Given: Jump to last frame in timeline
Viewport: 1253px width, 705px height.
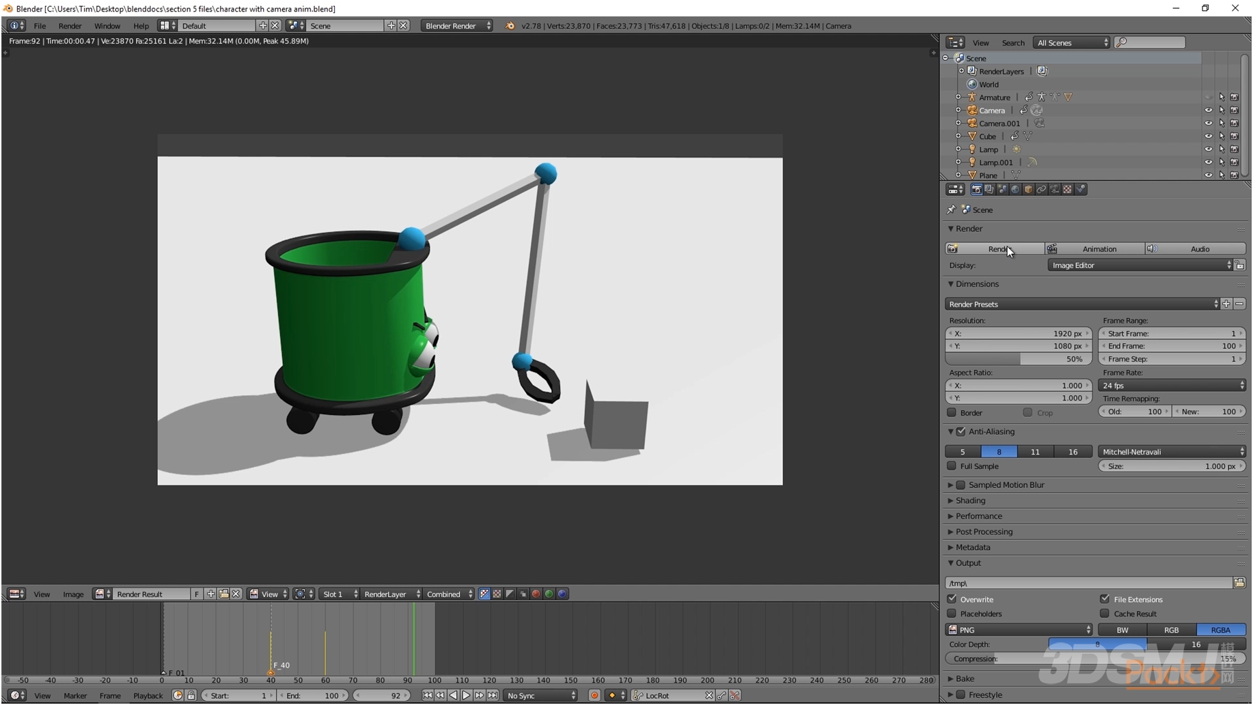Looking at the screenshot, I should pos(493,695).
